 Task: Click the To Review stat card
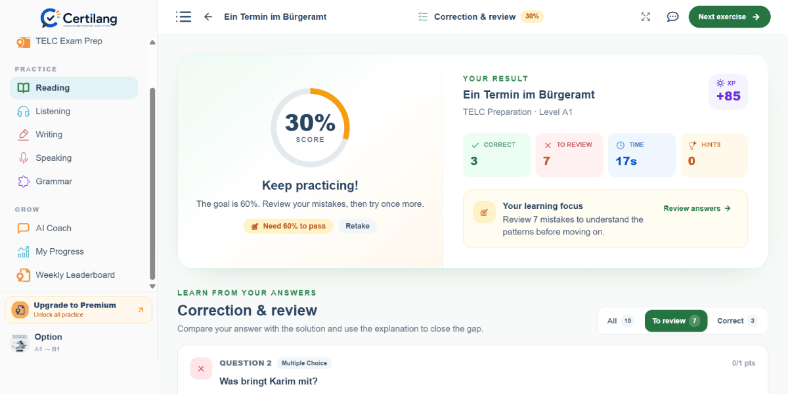tap(569, 155)
